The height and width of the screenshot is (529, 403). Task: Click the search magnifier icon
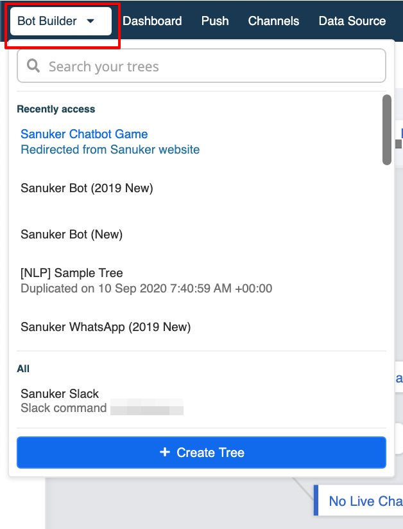[x=33, y=66]
